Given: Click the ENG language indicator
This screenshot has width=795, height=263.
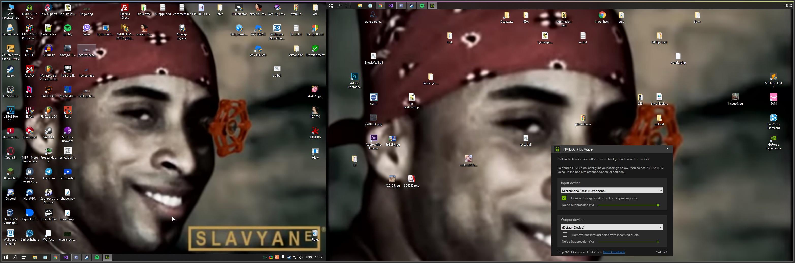Looking at the screenshot, I should (309, 257).
